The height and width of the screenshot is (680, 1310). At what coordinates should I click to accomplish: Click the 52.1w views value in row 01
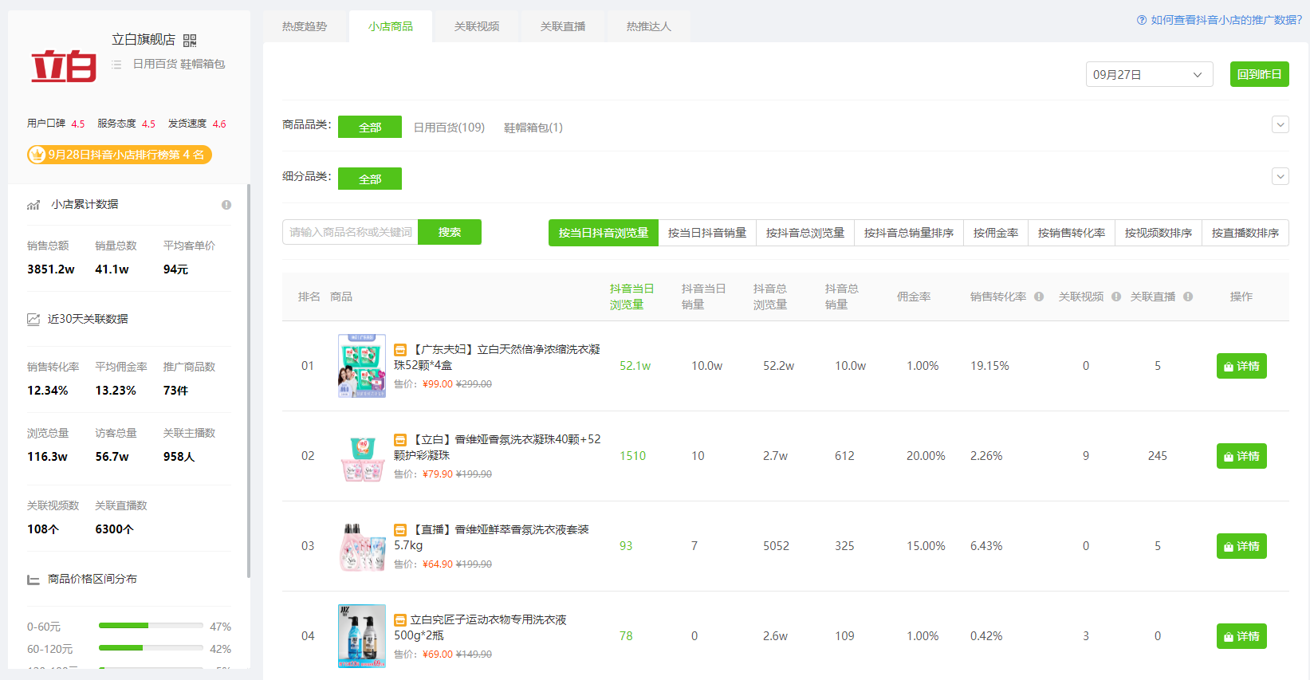point(635,366)
